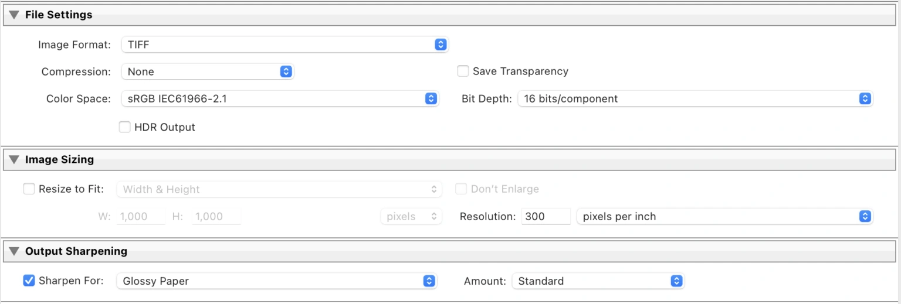Open the Compression None dropdown
The width and height of the screenshot is (901, 304).
click(208, 71)
